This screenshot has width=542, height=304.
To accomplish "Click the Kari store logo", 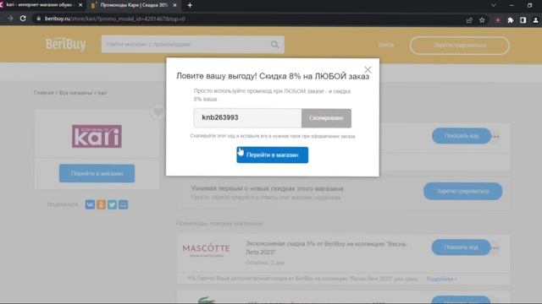I will (x=97, y=136).
